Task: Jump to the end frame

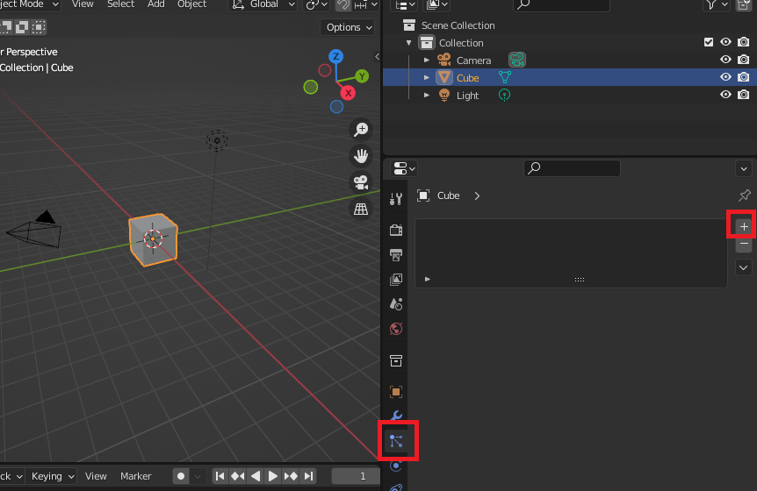Action: tap(308, 476)
